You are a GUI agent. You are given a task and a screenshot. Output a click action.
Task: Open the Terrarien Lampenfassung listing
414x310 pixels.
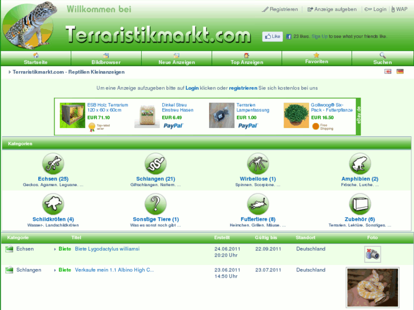(x=253, y=108)
